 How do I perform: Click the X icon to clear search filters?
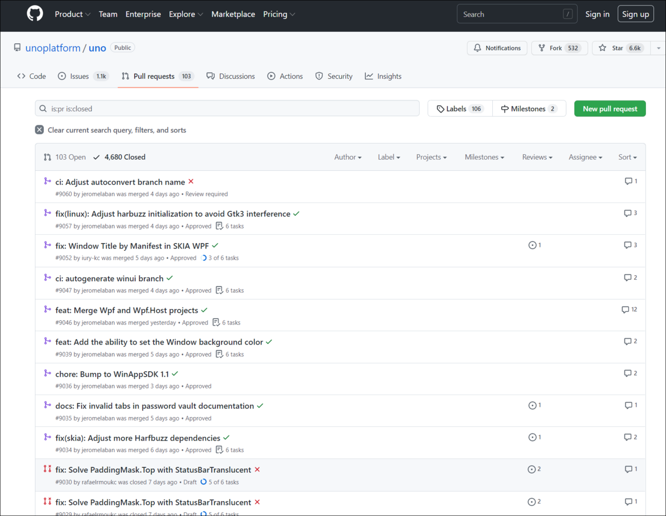pos(39,130)
